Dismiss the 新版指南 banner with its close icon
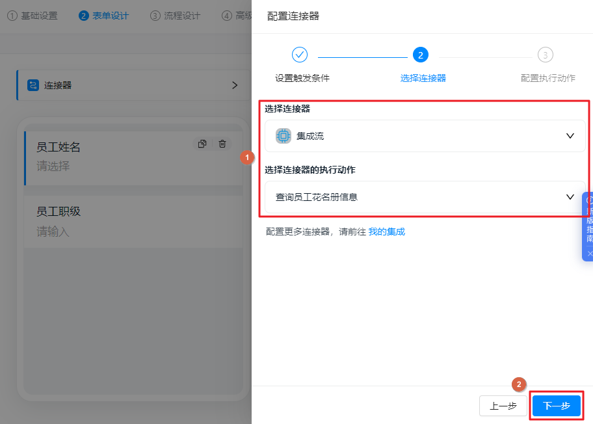Image resolution: width=593 pixels, height=424 pixels. [x=588, y=254]
